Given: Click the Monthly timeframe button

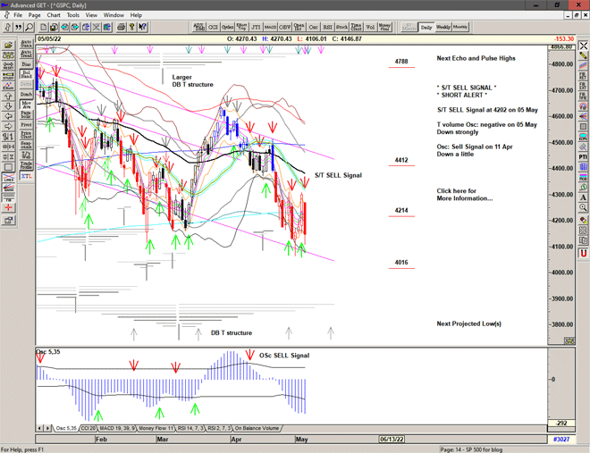Looking at the screenshot, I should click(x=460, y=27).
